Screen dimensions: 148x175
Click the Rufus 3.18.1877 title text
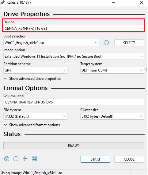pos(19,2)
